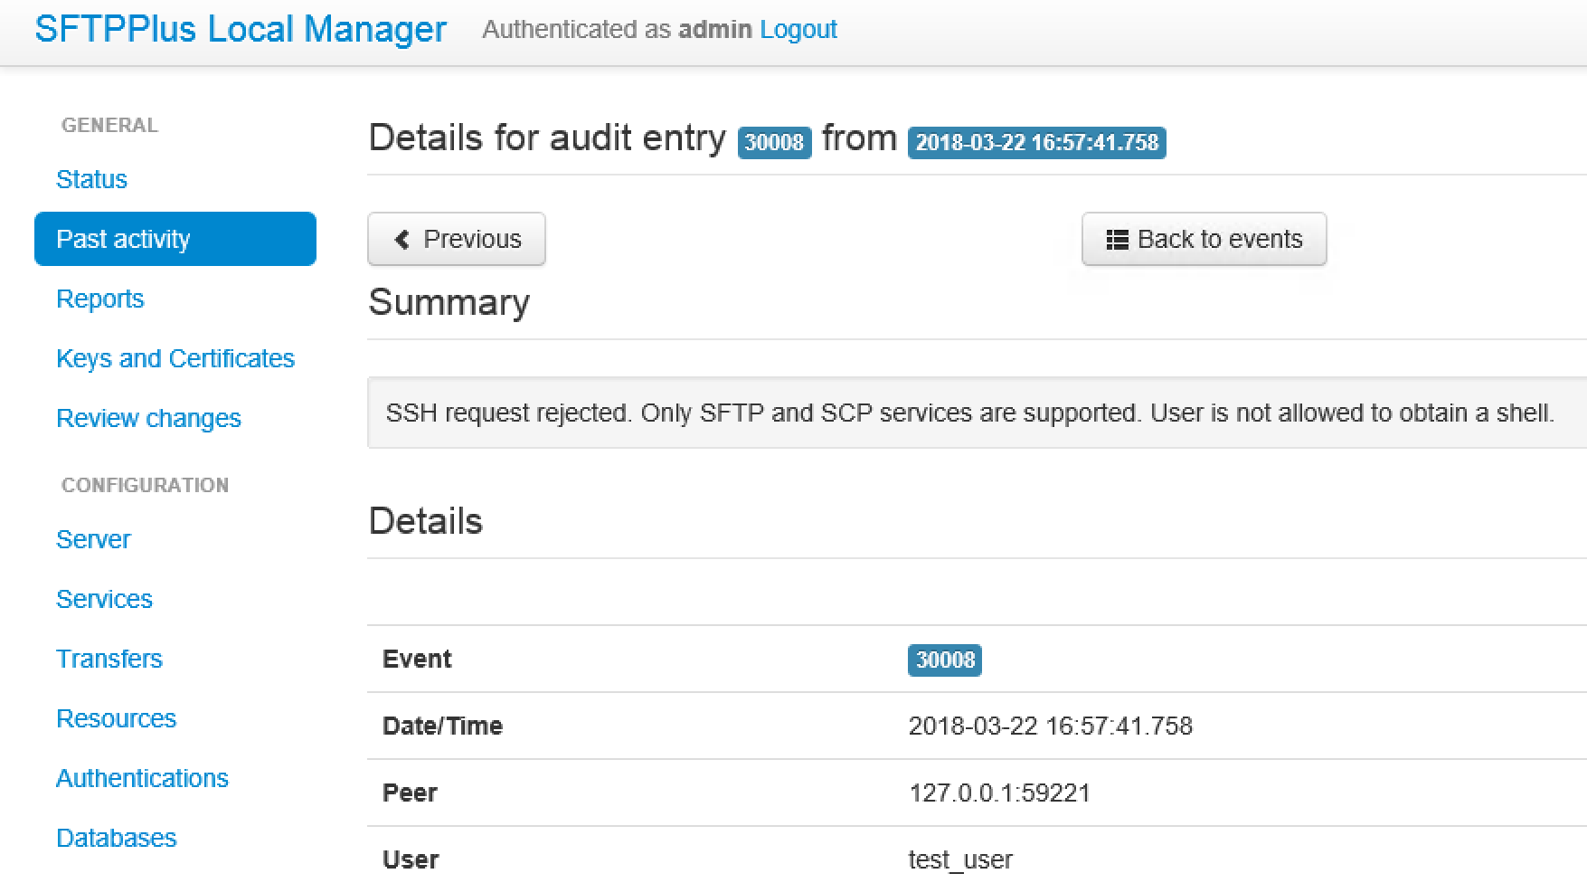Open the Server configuration page

pyautogui.click(x=93, y=539)
